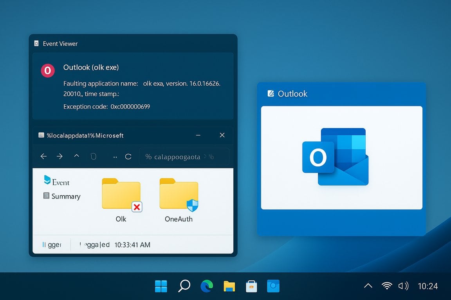Viewport: 451px width, 300px height.
Task: Click the Outlook window title icon
Action: click(x=271, y=93)
